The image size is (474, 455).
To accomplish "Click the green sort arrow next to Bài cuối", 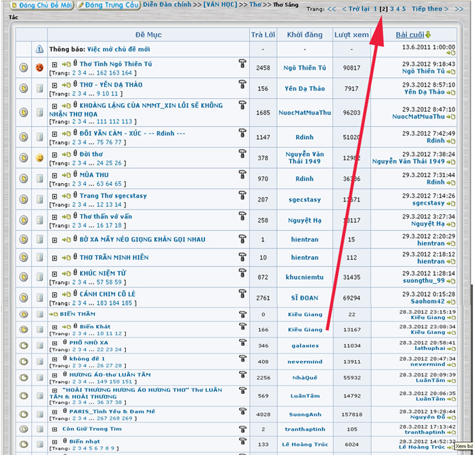I will coord(428,35).
